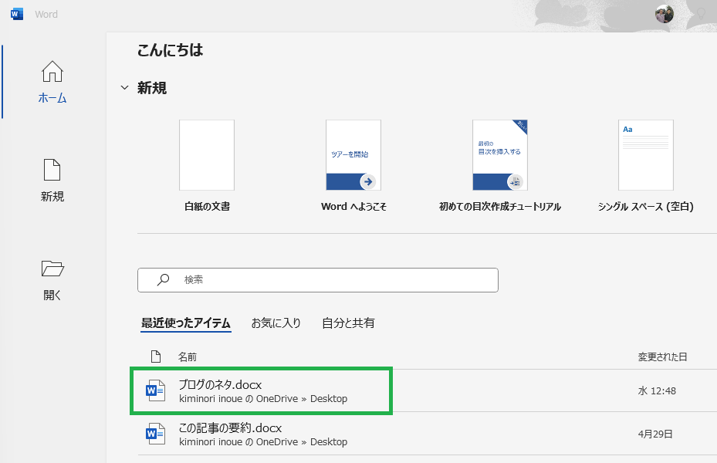Sort by the 名前 column header
This screenshot has width=717, height=463.
click(187, 357)
